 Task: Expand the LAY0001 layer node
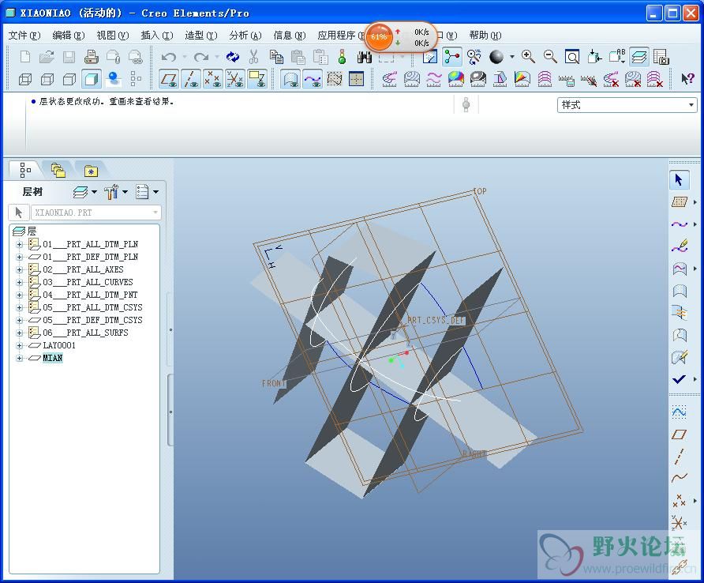(x=19, y=346)
